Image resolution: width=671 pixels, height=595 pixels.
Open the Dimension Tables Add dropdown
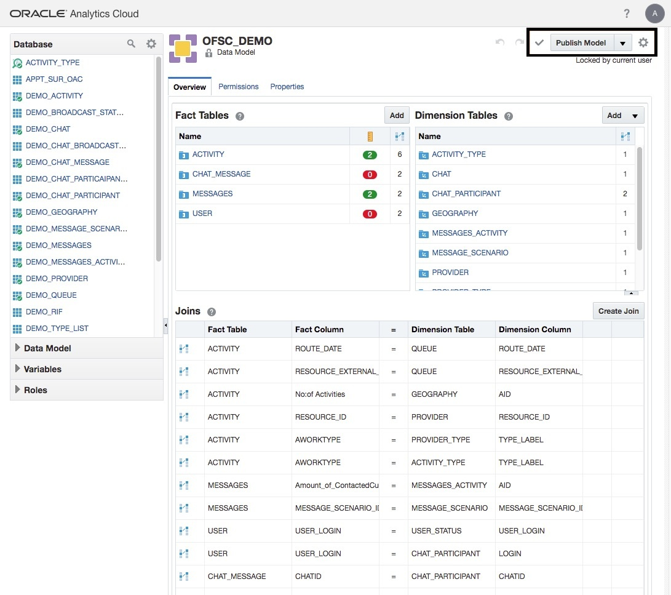623,115
